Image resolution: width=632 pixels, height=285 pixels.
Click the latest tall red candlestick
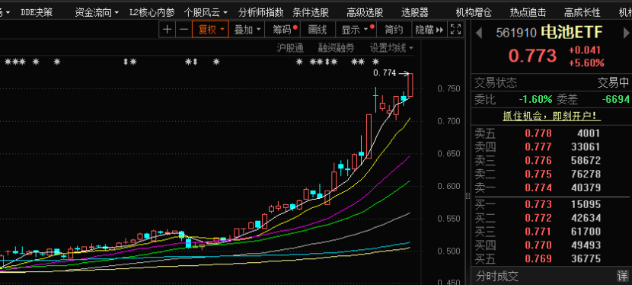pos(410,85)
